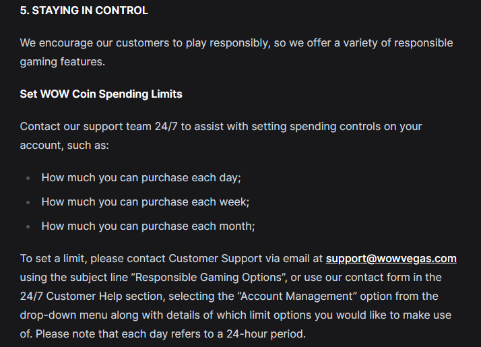Click the bullet 'How much you can purchase each month'
The width and height of the screenshot is (481, 347).
(148, 226)
